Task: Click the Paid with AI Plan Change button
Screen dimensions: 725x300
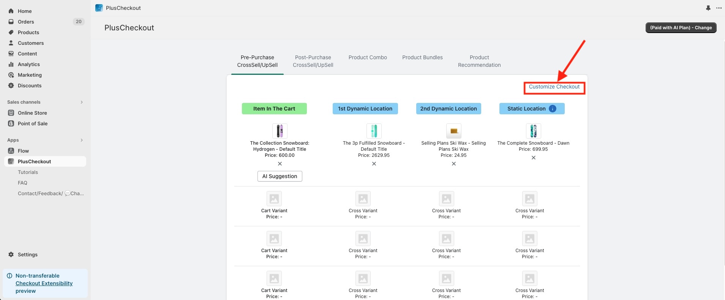Action: [681, 28]
